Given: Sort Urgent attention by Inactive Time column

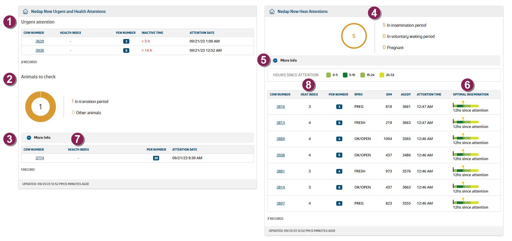Looking at the screenshot, I should pyautogui.click(x=152, y=33).
